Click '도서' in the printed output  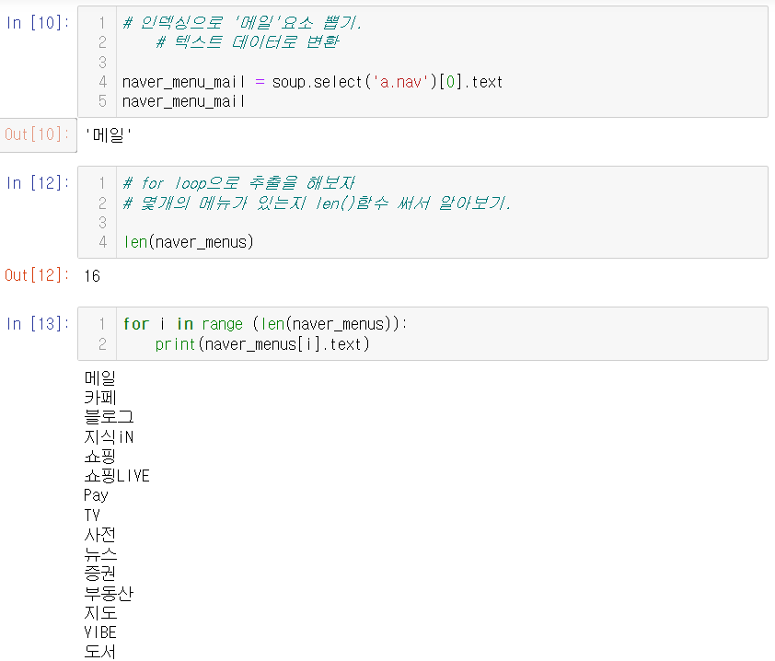100,652
